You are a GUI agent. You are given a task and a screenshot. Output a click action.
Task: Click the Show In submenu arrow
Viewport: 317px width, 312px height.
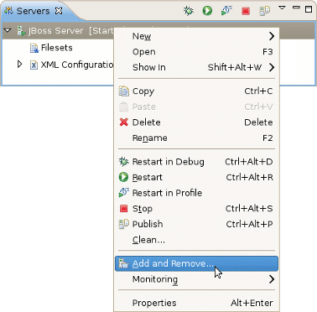[272, 67]
